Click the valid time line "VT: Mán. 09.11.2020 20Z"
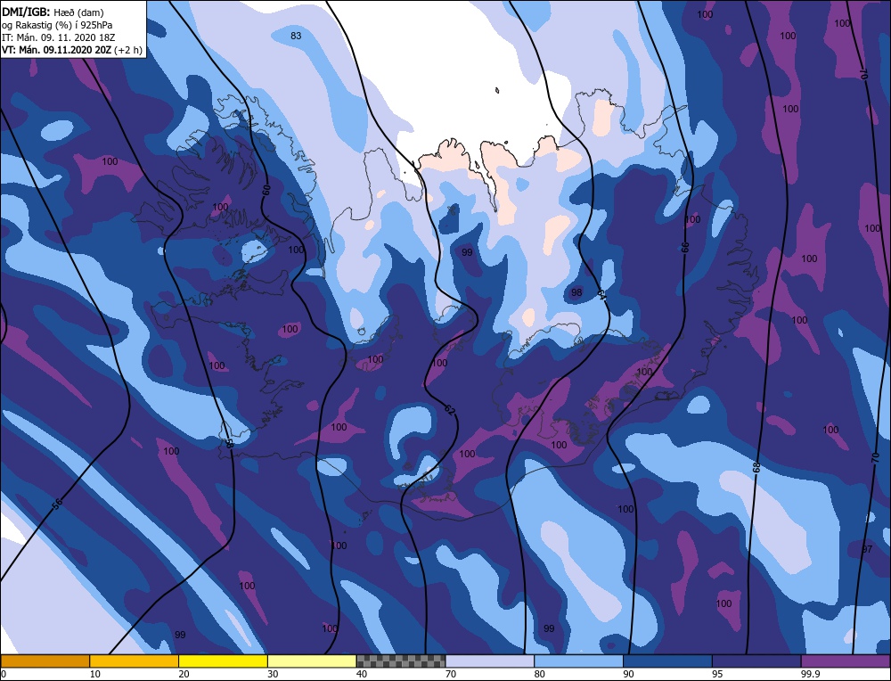891x681 pixels. [56, 50]
